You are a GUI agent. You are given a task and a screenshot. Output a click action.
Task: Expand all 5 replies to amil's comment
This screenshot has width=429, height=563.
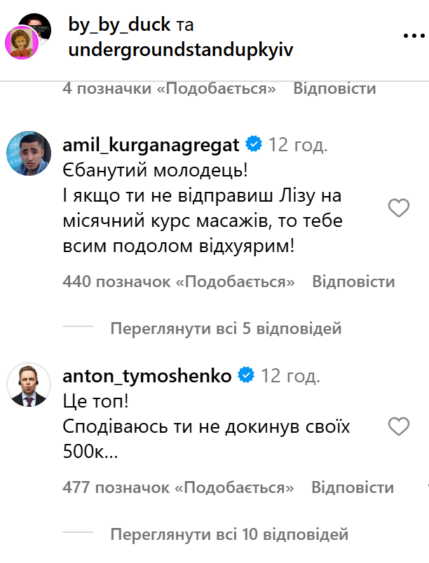pyautogui.click(x=226, y=327)
